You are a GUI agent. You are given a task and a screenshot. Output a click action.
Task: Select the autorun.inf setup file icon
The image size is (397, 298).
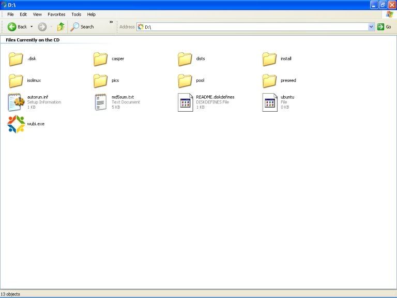tap(16, 102)
